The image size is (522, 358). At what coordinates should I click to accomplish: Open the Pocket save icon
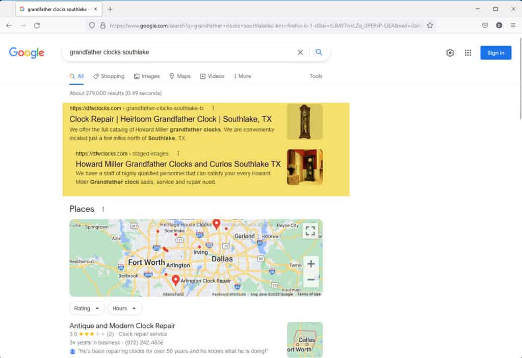point(485,25)
